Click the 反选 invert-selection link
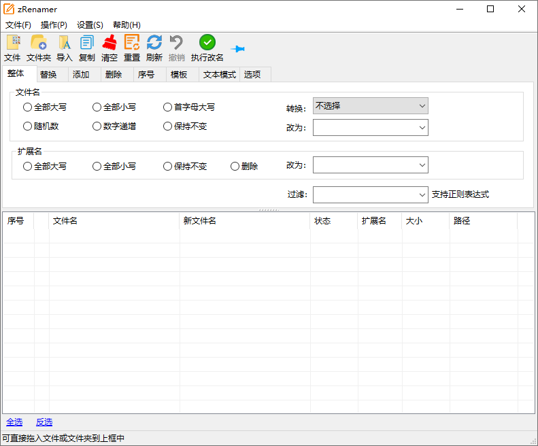This screenshot has width=538, height=446. [44, 422]
